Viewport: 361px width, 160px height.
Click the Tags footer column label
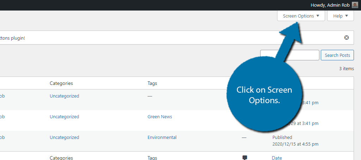[152, 158]
